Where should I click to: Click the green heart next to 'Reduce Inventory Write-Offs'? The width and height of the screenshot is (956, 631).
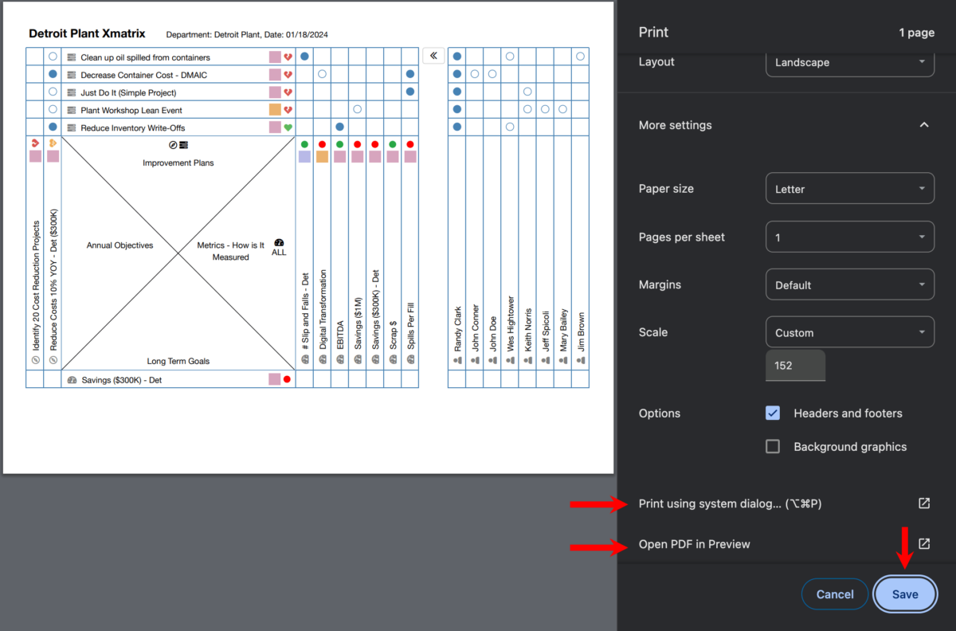pos(287,127)
